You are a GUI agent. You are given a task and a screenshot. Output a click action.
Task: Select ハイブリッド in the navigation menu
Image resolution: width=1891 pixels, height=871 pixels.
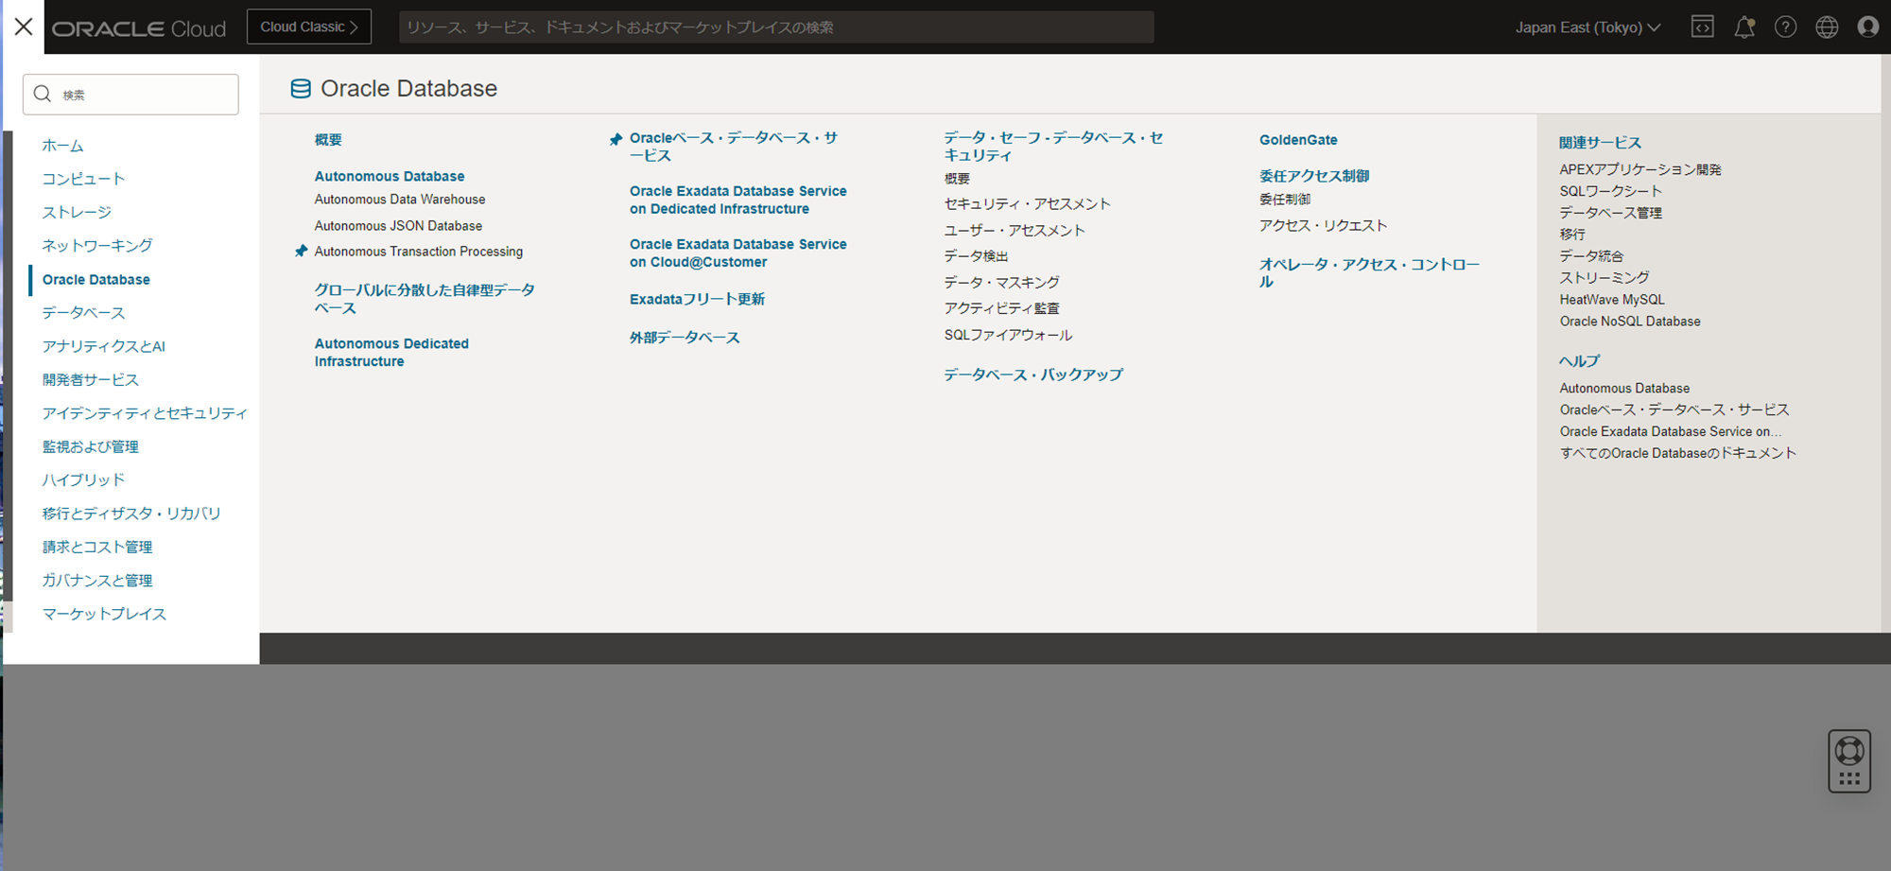click(83, 480)
